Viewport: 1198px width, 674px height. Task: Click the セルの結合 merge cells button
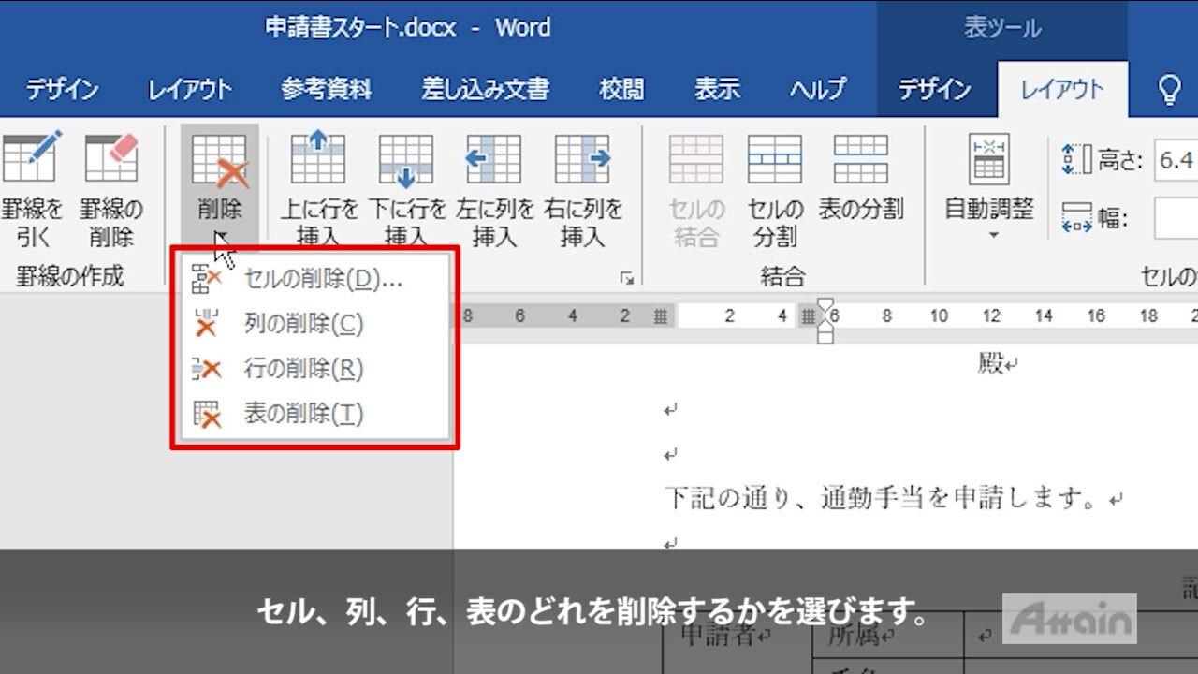click(696, 190)
